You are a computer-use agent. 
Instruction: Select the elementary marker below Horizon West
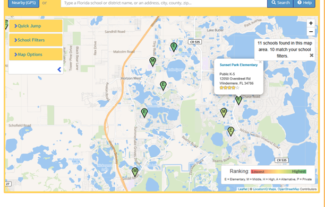163,86
